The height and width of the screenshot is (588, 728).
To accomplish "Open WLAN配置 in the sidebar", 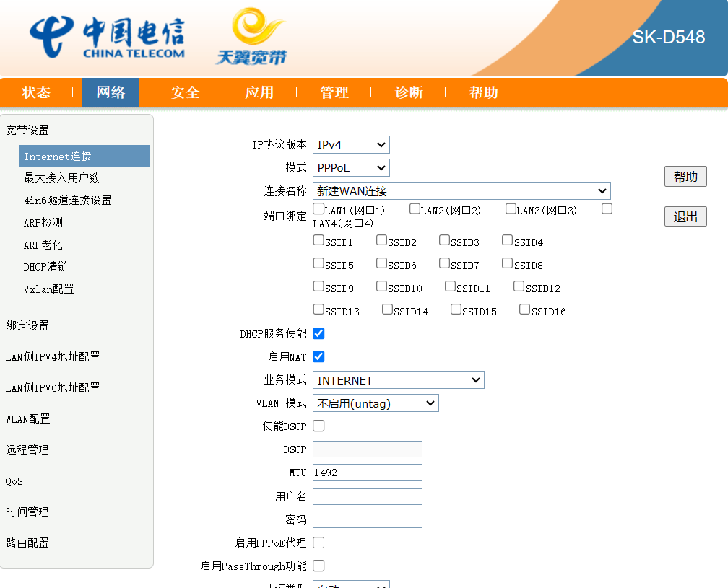I will tap(28, 418).
